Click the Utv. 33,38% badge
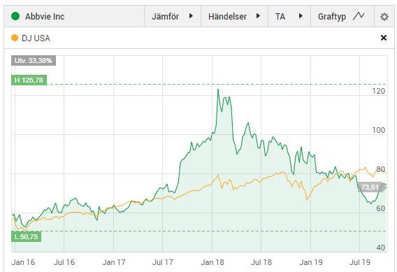397x272 pixels. tap(34, 61)
